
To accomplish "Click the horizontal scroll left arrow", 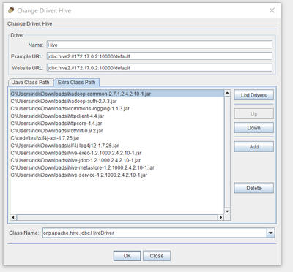I will [13, 217].
